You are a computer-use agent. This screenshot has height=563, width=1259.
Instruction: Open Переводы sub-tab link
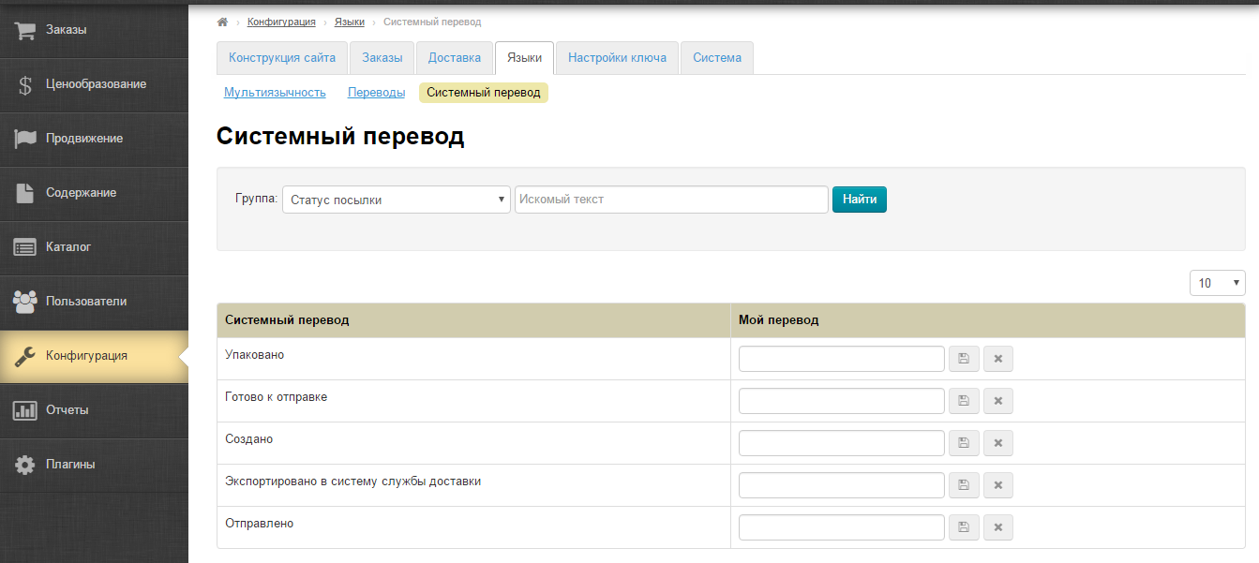tap(377, 93)
